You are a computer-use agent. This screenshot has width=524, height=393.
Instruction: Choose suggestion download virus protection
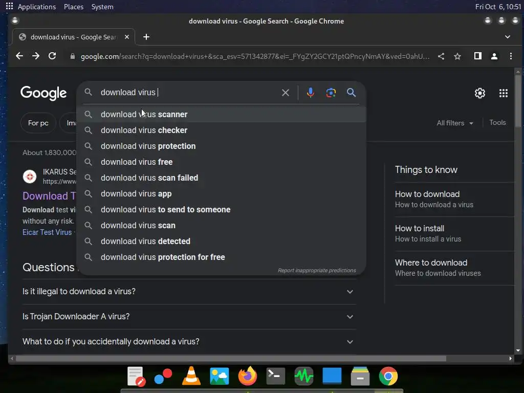tap(221, 146)
